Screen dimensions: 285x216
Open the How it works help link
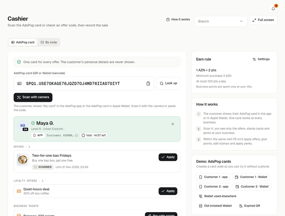tap(178, 20)
